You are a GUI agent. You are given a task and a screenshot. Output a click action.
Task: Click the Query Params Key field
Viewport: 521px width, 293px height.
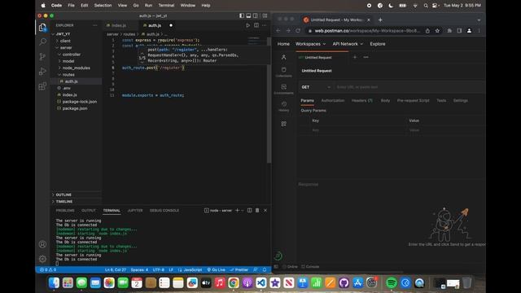click(x=357, y=130)
